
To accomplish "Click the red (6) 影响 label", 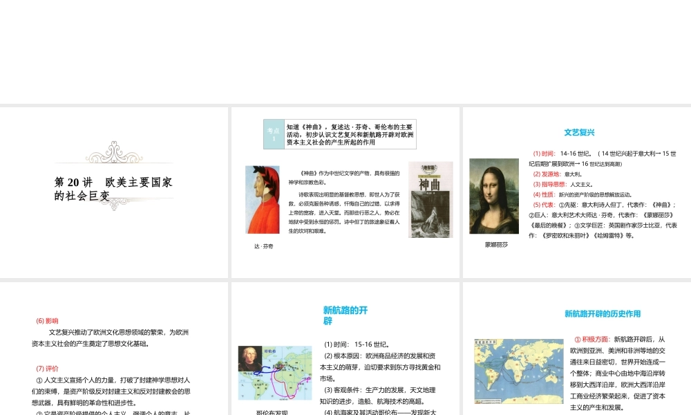I will click(x=47, y=320).
